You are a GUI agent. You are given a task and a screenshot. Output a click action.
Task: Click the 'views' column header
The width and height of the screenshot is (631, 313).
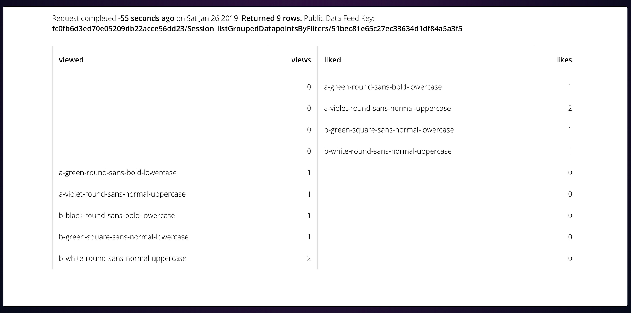(x=301, y=60)
